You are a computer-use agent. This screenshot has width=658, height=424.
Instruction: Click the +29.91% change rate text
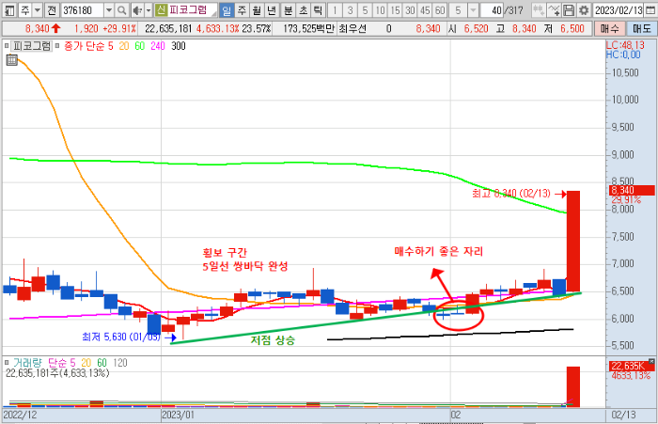coord(119,28)
